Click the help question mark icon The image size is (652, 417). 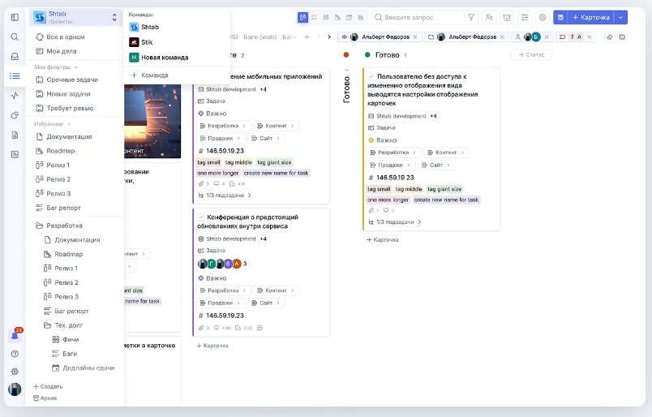pos(15,354)
